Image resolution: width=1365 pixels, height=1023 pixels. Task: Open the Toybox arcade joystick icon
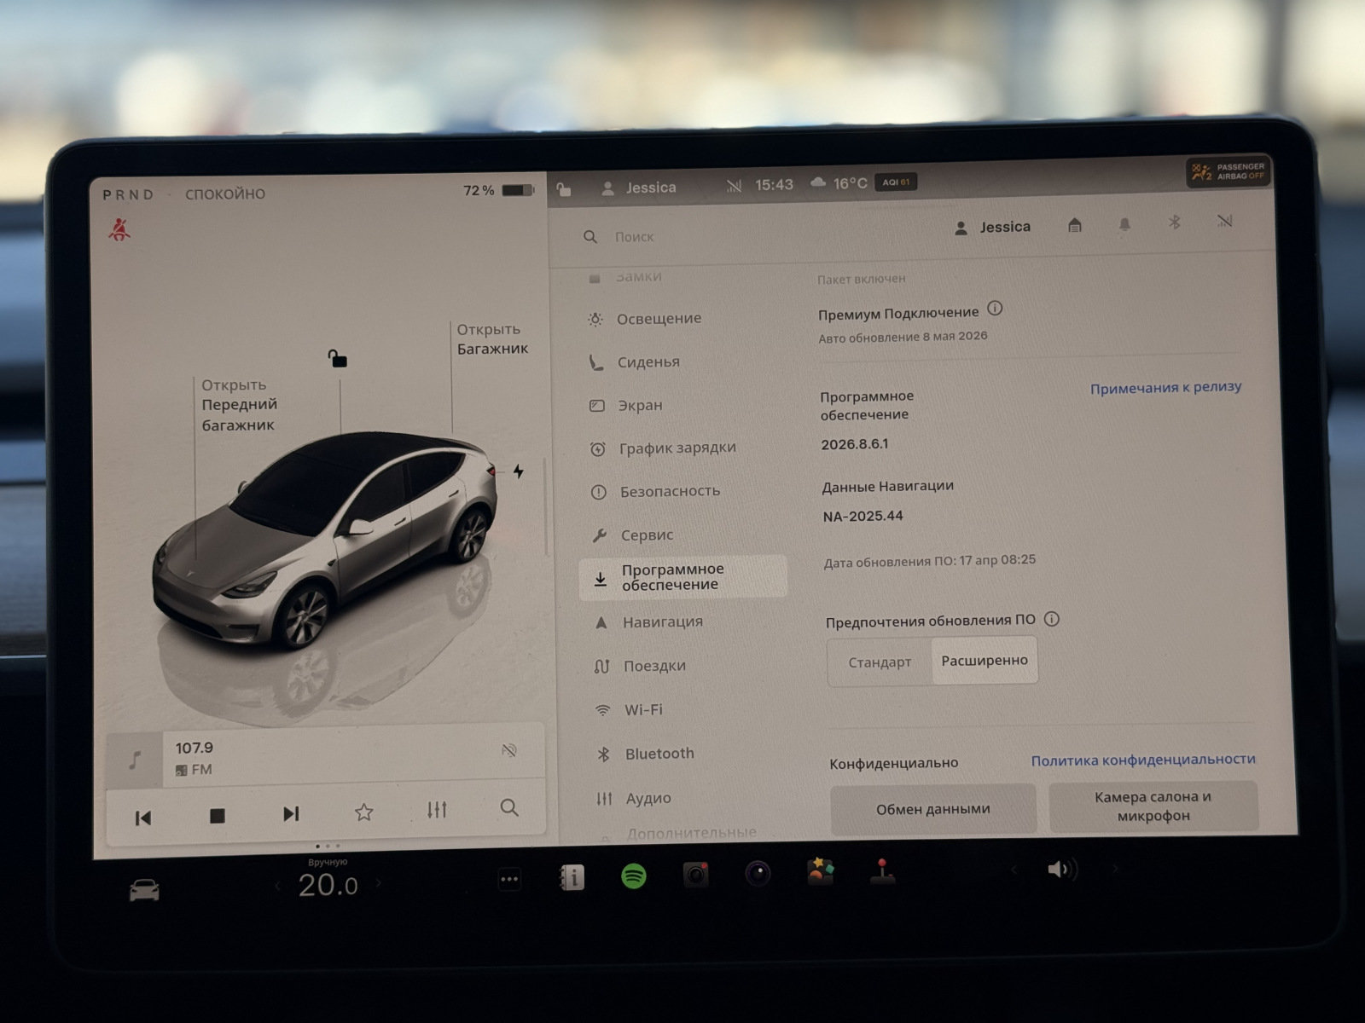(882, 873)
